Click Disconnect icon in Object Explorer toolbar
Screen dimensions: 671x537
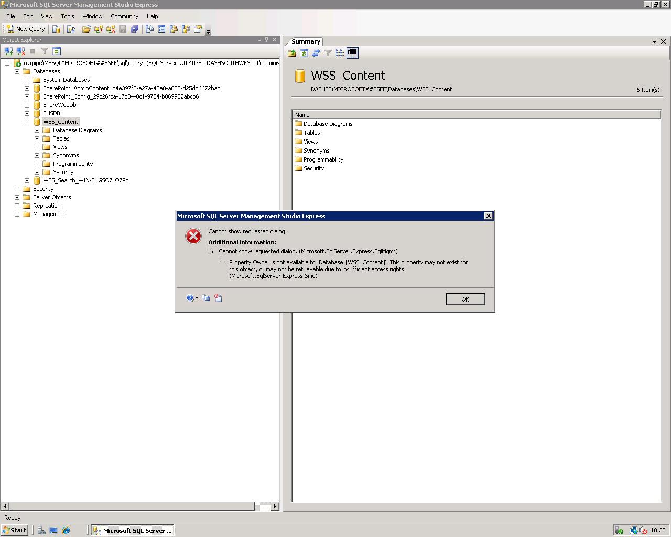[20, 51]
